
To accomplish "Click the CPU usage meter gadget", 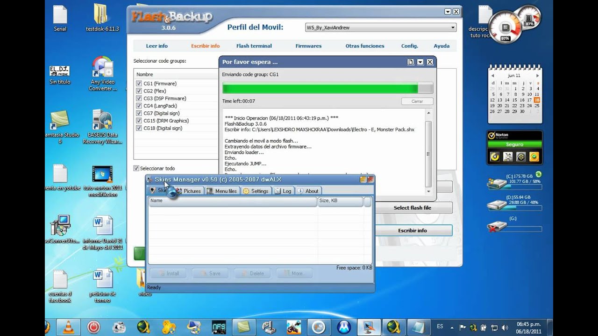I will pos(505,28).
